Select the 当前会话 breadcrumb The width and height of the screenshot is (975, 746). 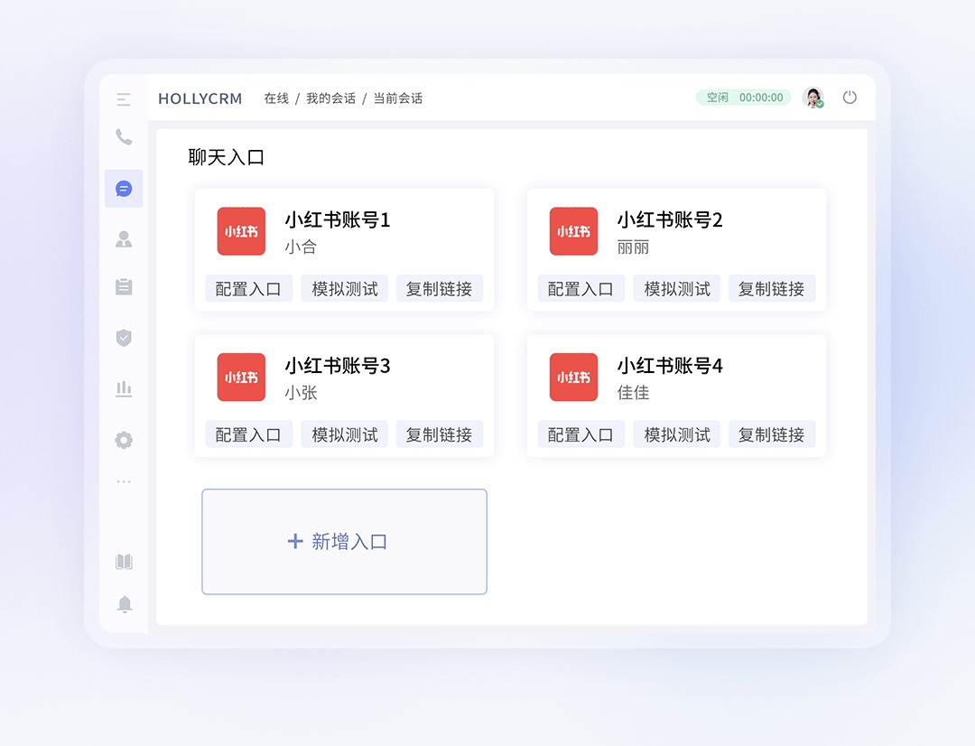click(398, 98)
